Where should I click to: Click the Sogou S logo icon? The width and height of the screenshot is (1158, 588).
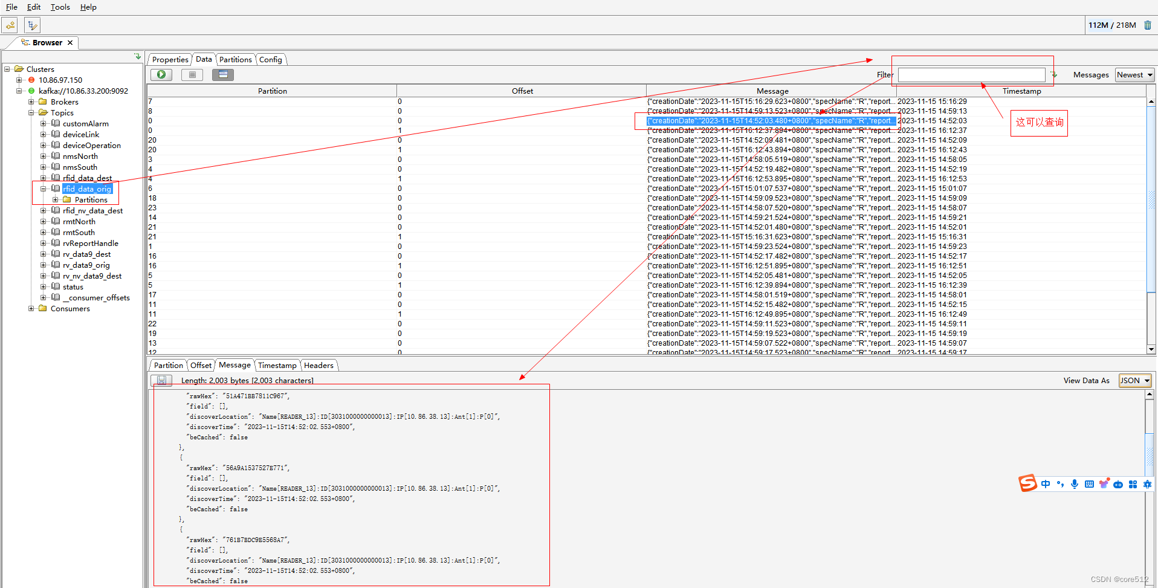(1027, 483)
